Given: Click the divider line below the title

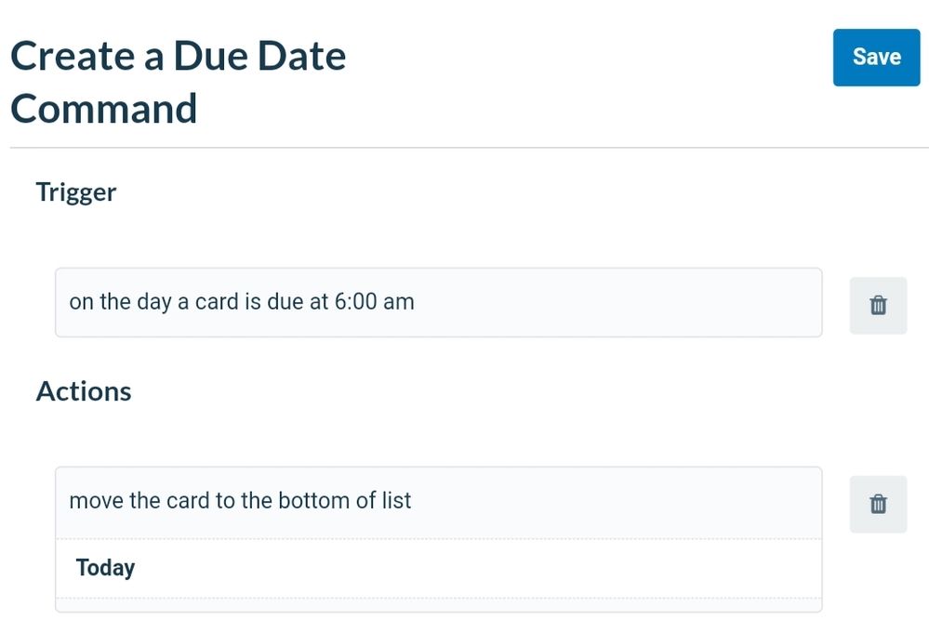Looking at the screenshot, I should 470,148.
